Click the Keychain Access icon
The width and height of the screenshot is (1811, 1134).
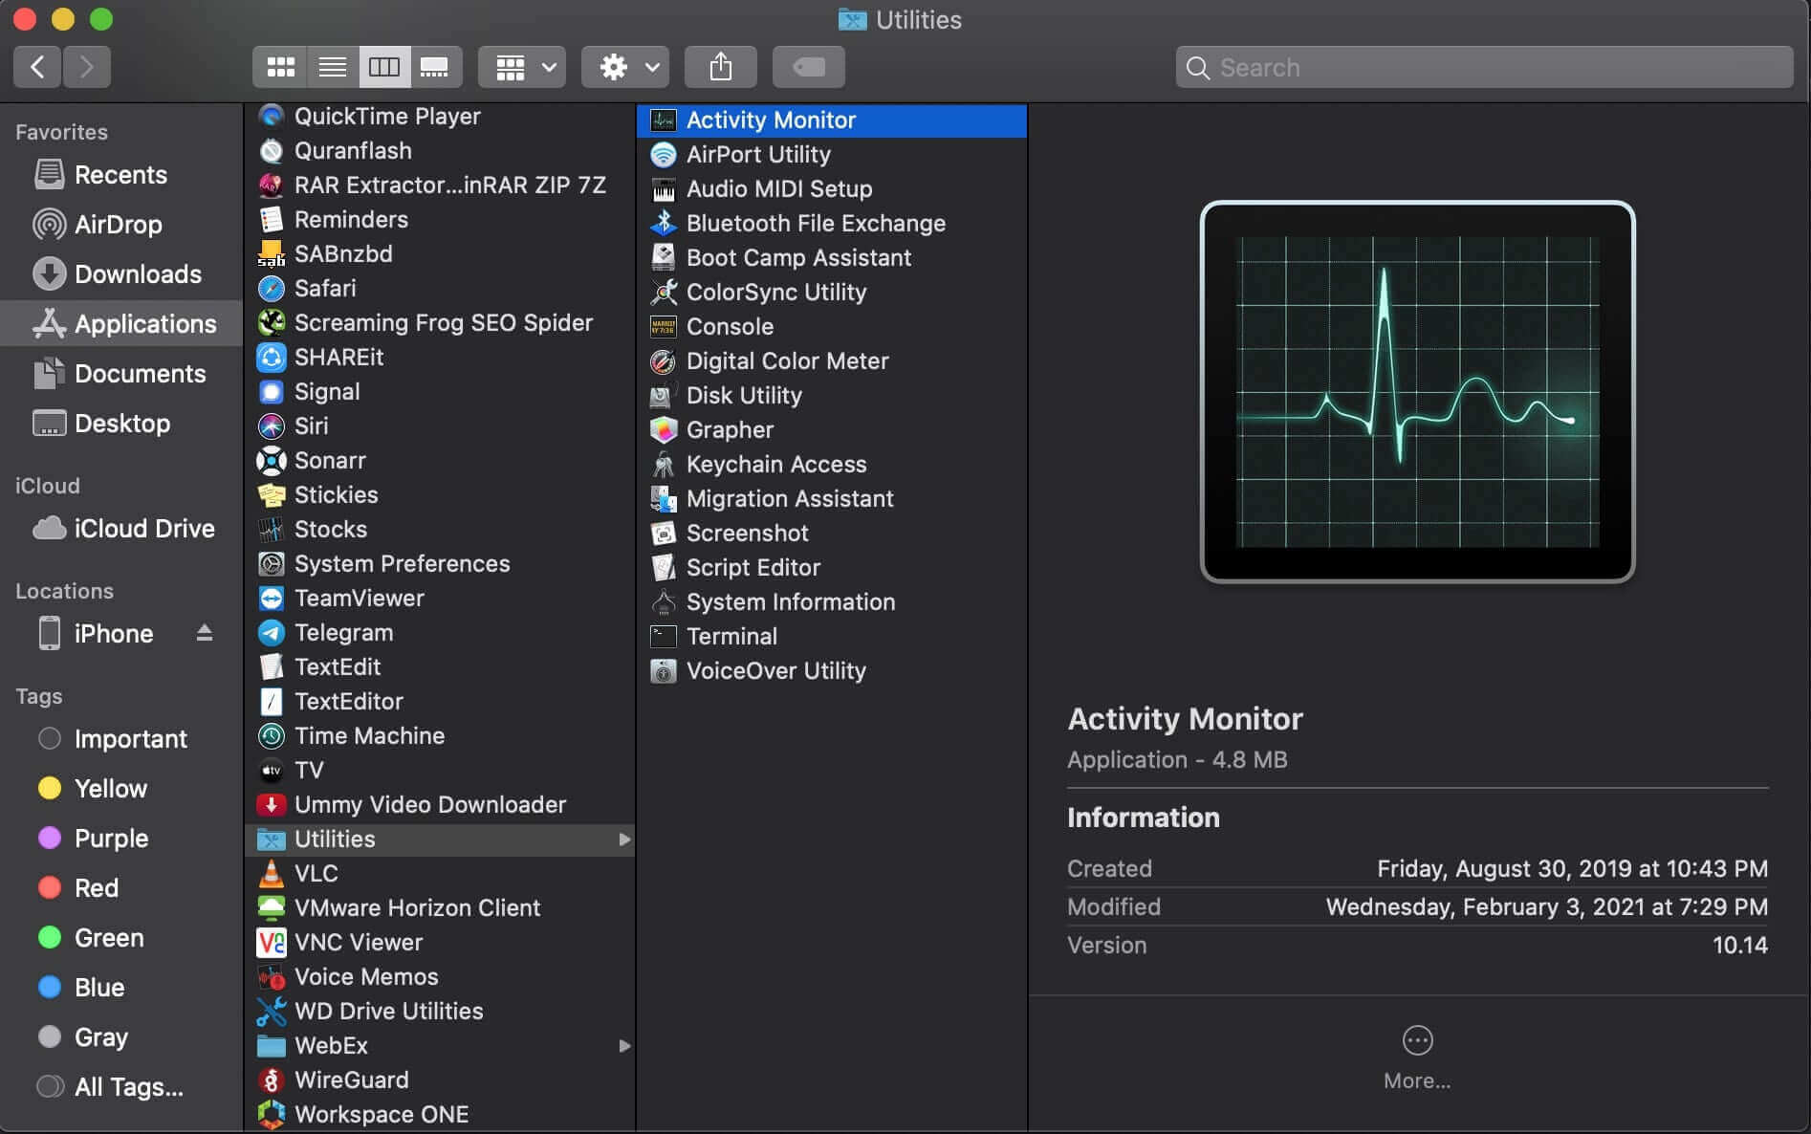(x=663, y=465)
